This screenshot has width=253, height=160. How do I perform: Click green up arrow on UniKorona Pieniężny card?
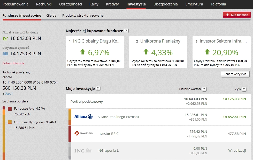[x=146, y=52]
